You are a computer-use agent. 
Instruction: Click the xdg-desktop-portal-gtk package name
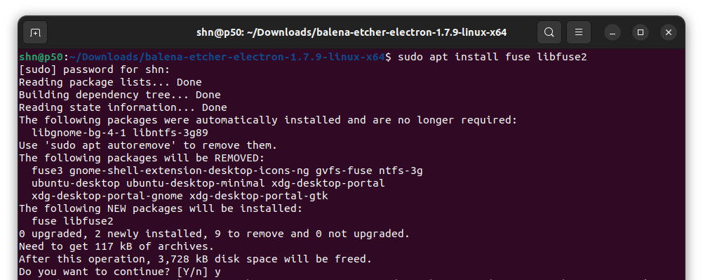(x=259, y=196)
